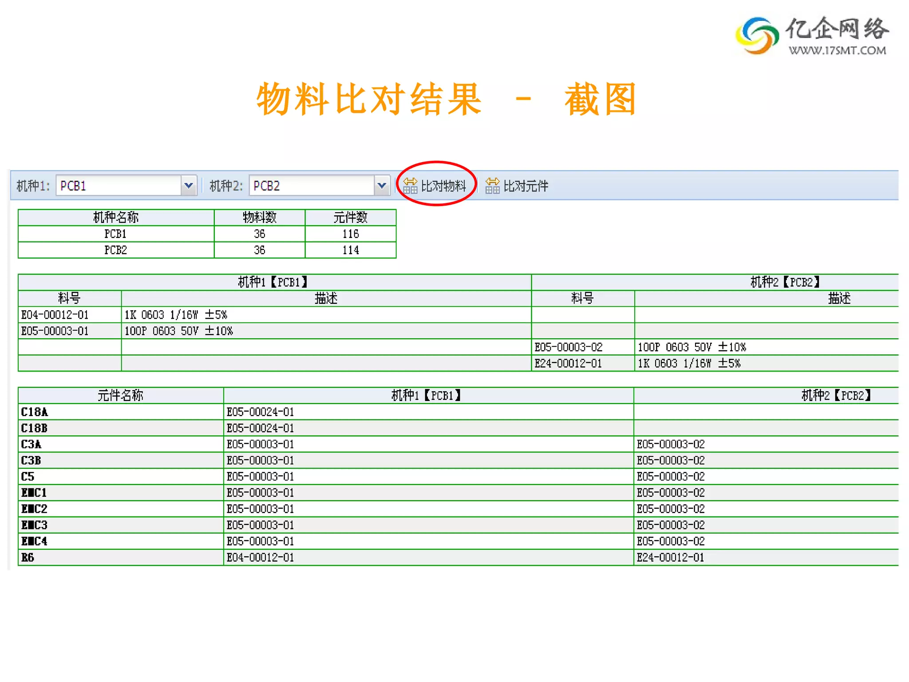Click the 料号 header under 机种2
Image resolution: width=909 pixels, height=682 pixels.
(x=583, y=298)
